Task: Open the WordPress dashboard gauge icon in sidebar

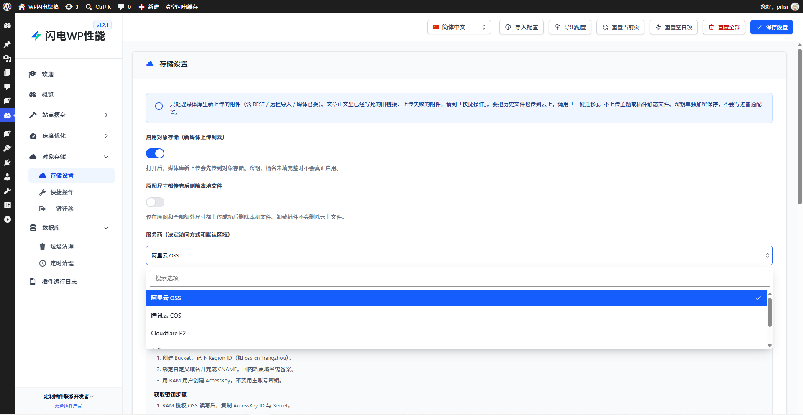Action: pyautogui.click(x=7, y=25)
